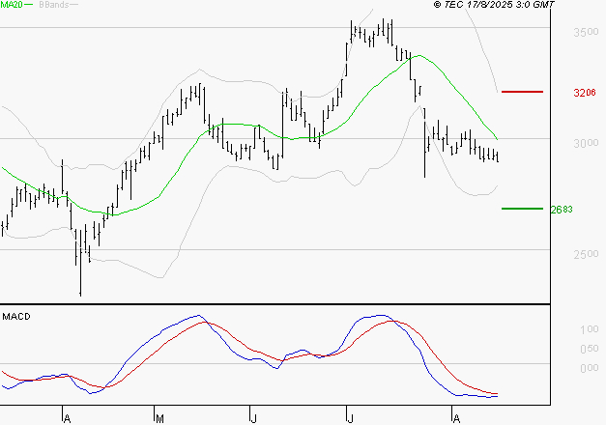Viewport: 606px width, 425px height.
Task: Click the first A month label on the time axis
Action: point(67,418)
